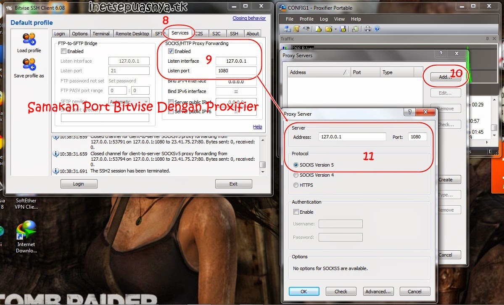Screen dimensions: 504x305
Task: Enable Authentication checkbox in Proxy Server
Action: (296, 212)
